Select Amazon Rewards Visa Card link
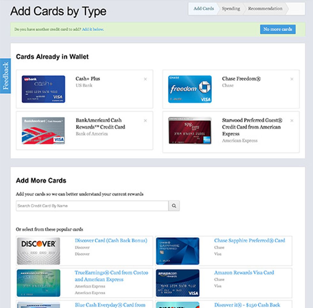Image resolution: width=313 pixels, height=308 pixels. (244, 273)
